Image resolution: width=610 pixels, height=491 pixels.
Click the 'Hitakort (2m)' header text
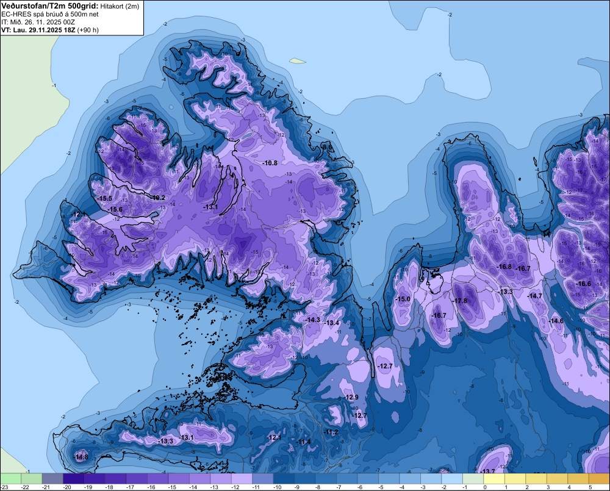120,6
